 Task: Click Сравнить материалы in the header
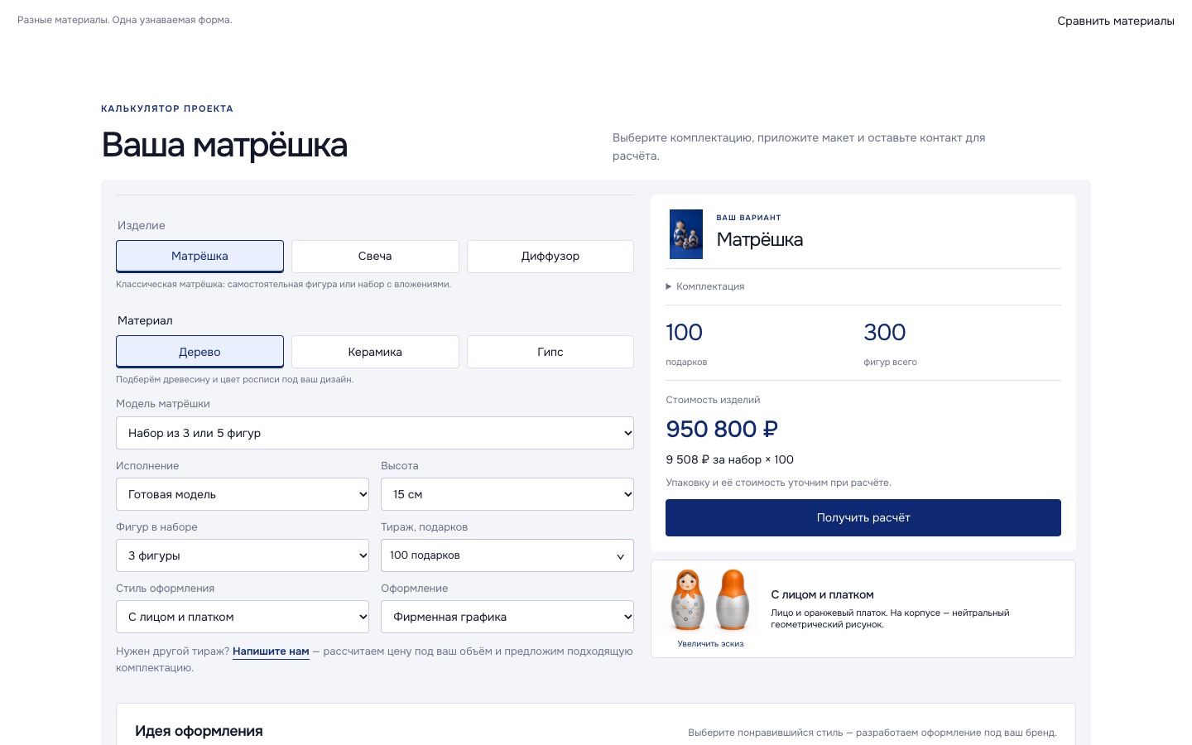pyautogui.click(x=1116, y=21)
